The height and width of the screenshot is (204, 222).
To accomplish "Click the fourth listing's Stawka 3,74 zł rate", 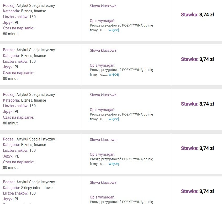I will [x=197, y=148].
